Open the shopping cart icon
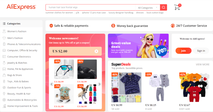213x112 pixels. click(x=177, y=7)
